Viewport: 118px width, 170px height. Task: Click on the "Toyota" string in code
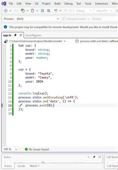point(45,74)
